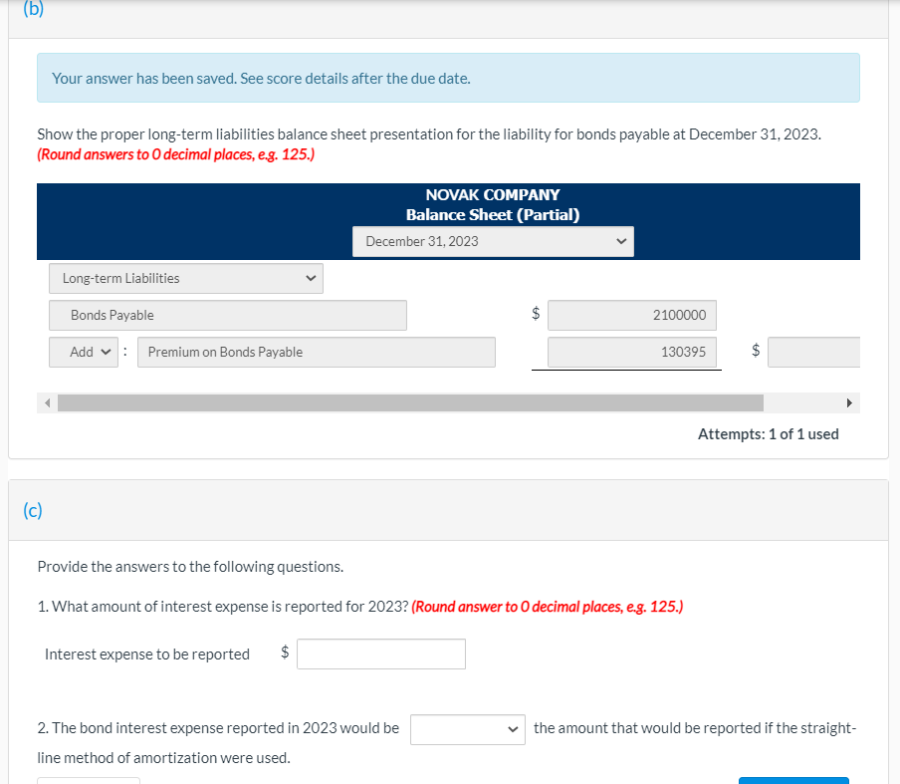Viewport: 900px width, 784px height.
Task: Click the blue button at bottom right
Action: (x=793, y=779)
